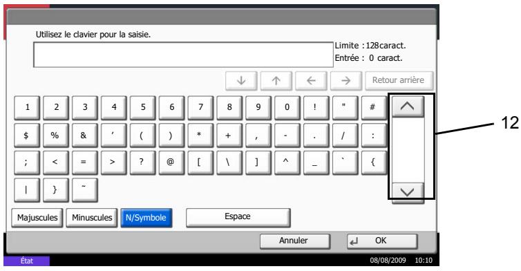521x271 pixels.
Task: Tap the closing curly brace key
Action: point(56,190)
